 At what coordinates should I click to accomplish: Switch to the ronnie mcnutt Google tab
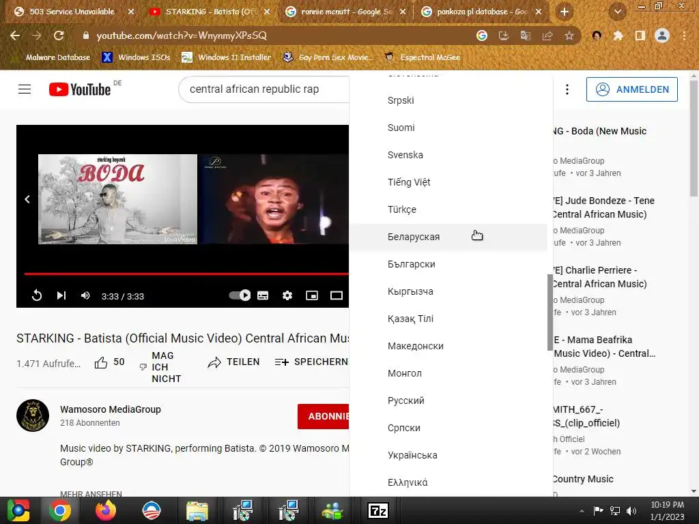(x=345, y=12)
